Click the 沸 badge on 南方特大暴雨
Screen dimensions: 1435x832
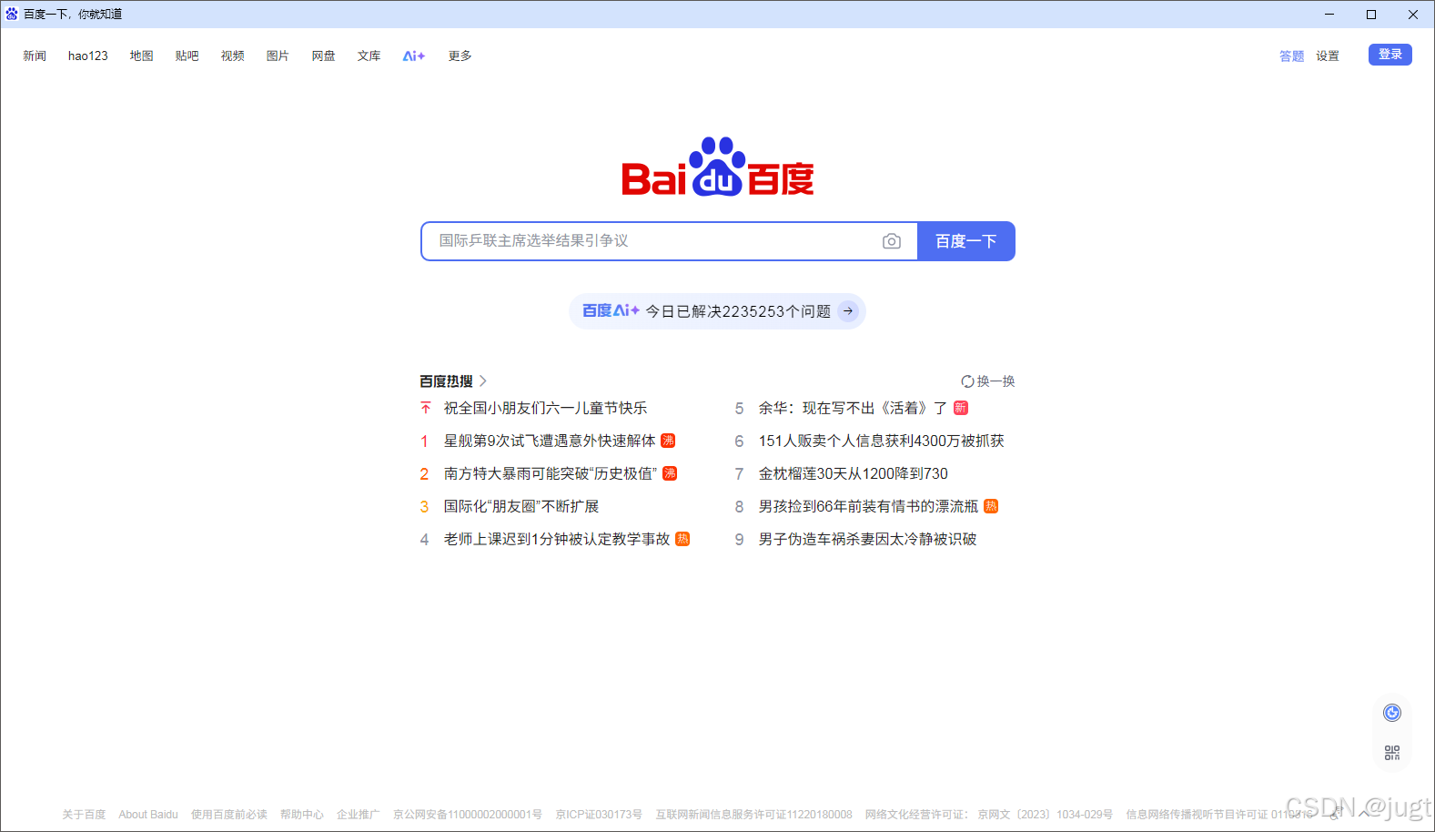click(x=670, y=473)
